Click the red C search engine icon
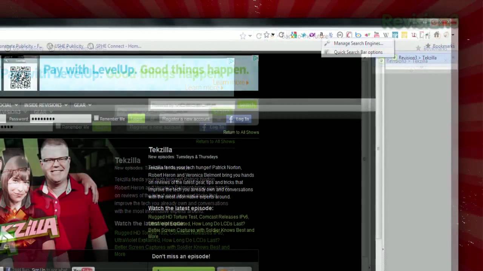 [349, 35]
